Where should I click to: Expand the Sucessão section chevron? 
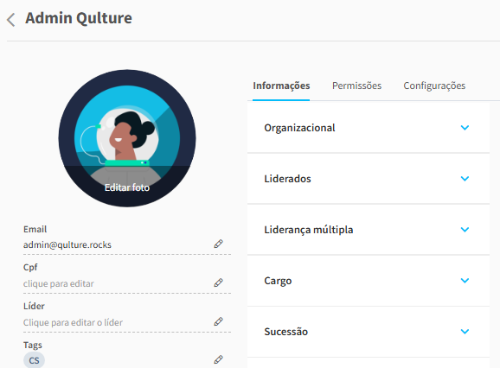pyautogui.click(x=465, y=332)
